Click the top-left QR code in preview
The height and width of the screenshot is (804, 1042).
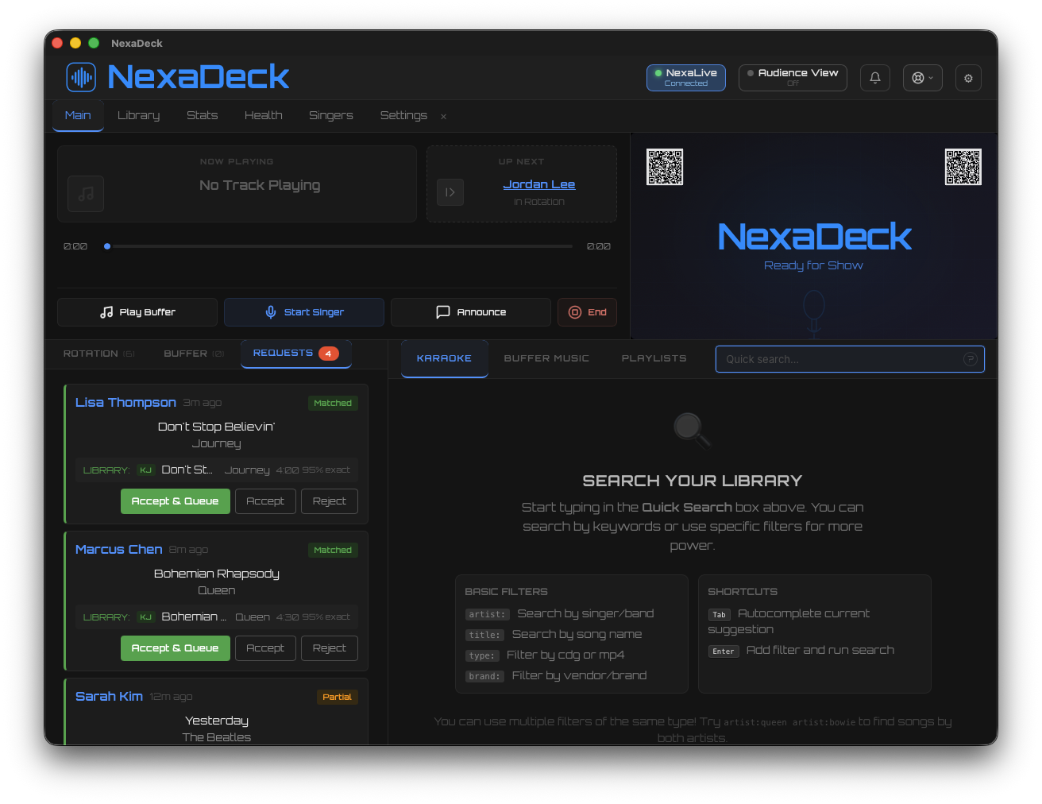pyautogui.click(x=665, y=167)
